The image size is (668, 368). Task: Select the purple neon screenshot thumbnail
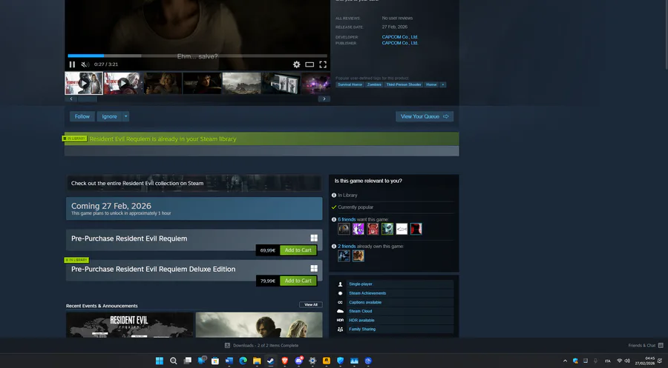[316, 83]
